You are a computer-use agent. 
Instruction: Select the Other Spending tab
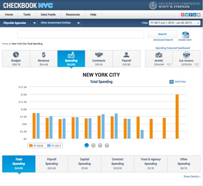click(x=184, y=164)
